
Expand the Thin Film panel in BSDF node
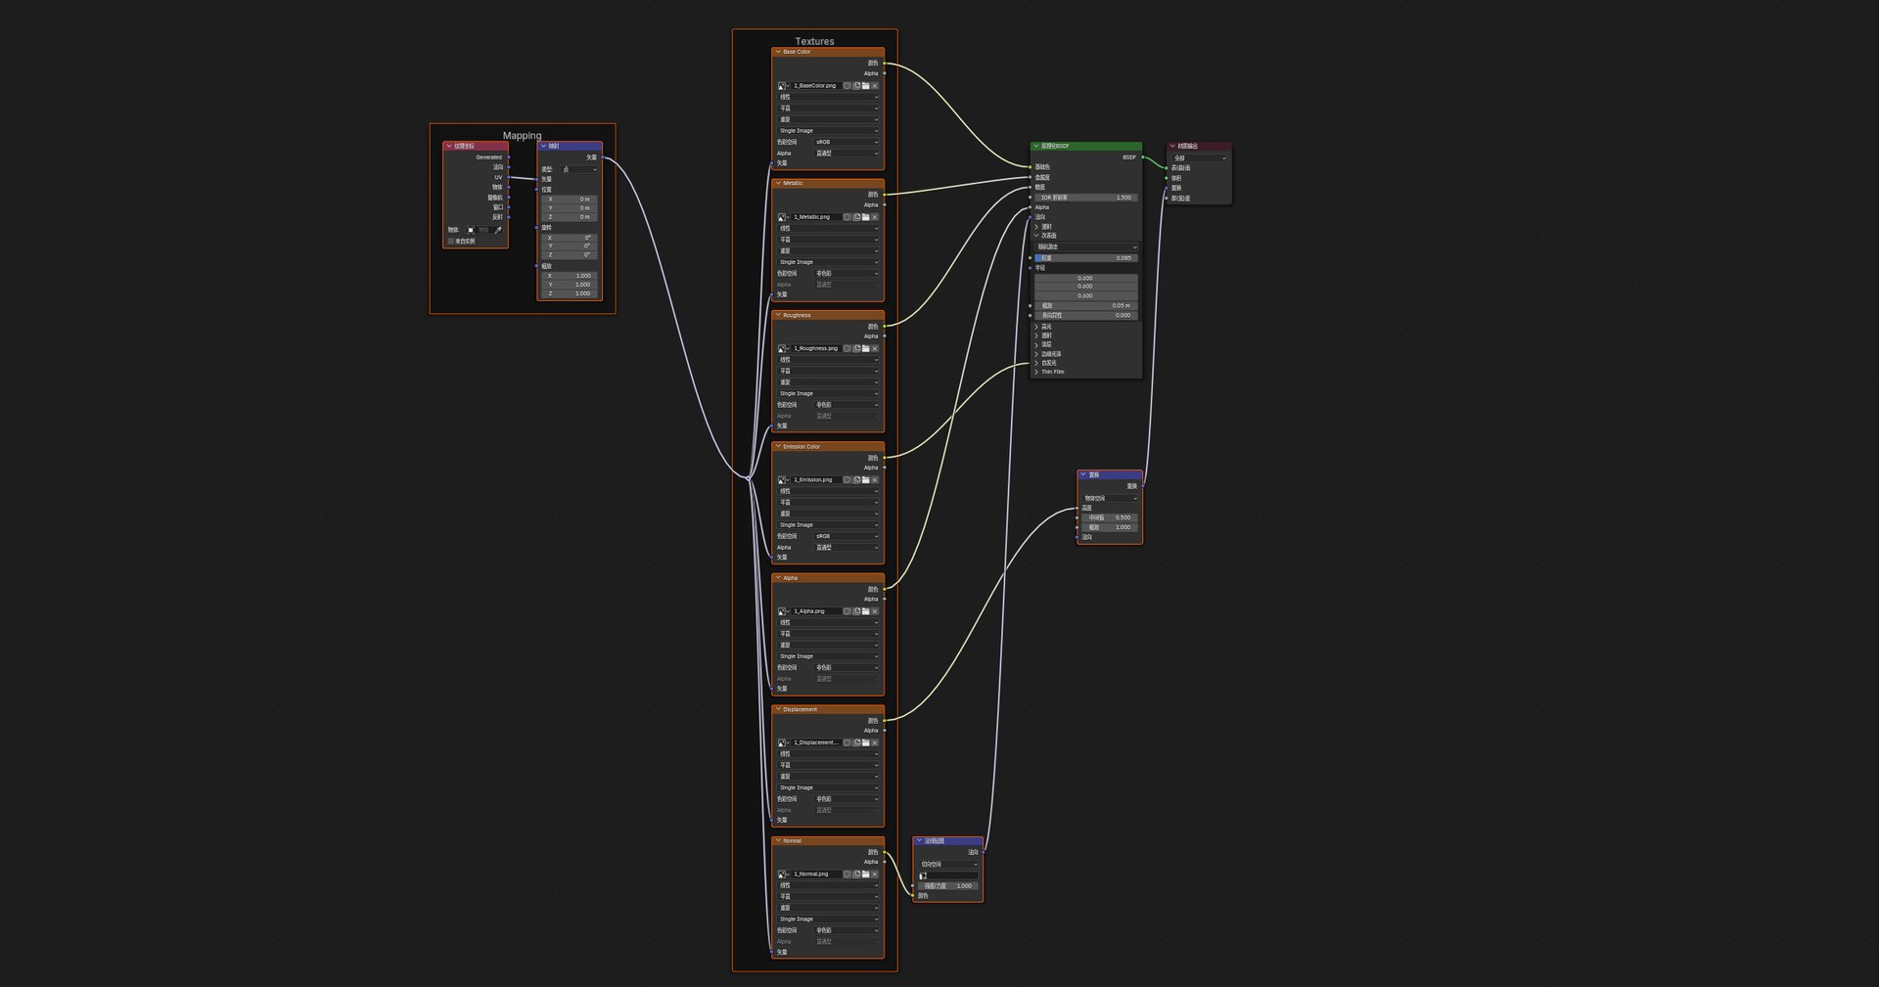tap(1036, 372)
